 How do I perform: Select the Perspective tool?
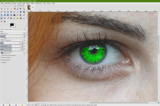(x=5, y=15)
